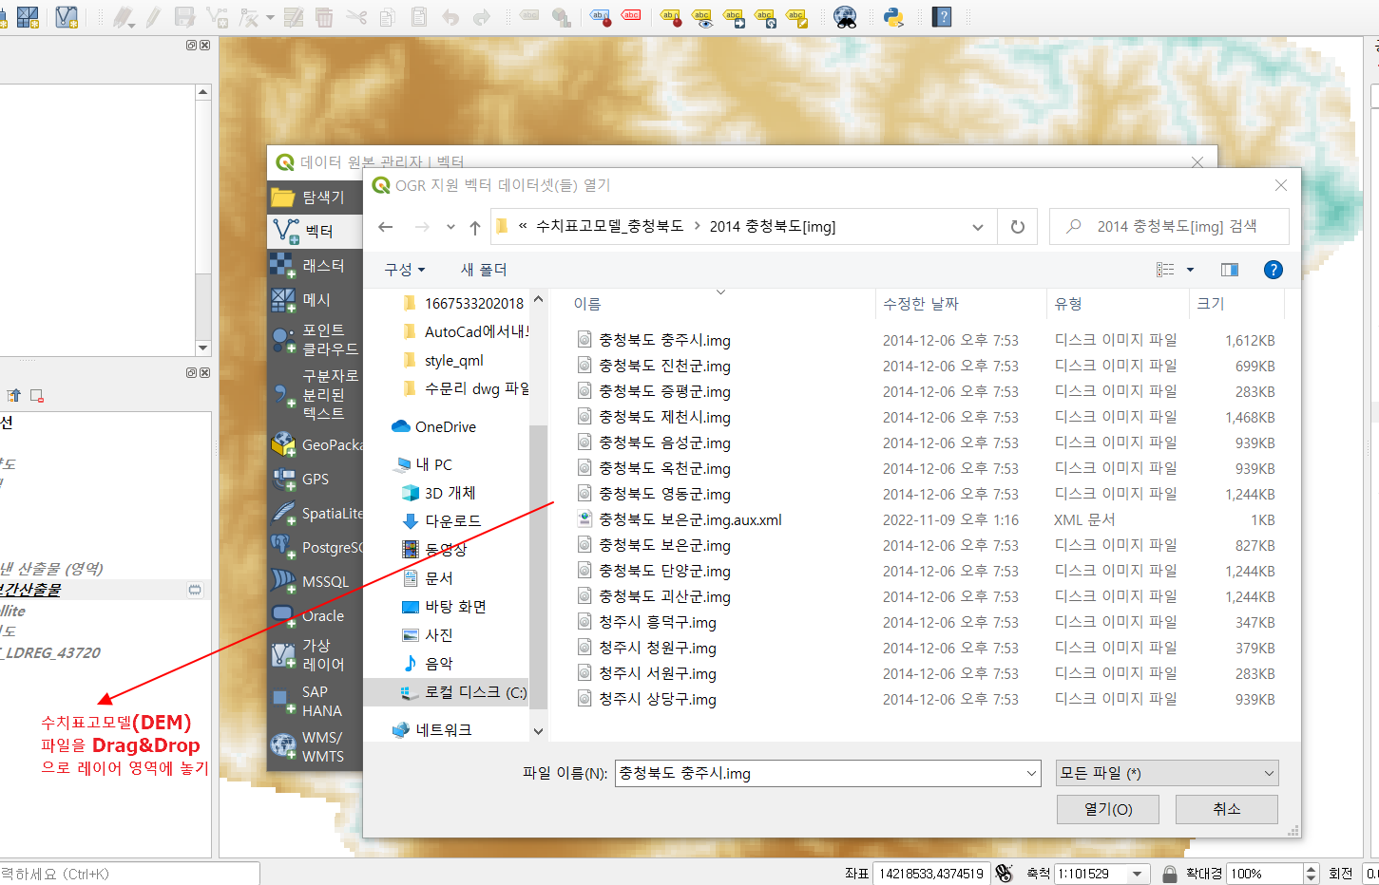Click the Paste Features clipboard icon
1379x885 pixels.
tap(419, 16)
